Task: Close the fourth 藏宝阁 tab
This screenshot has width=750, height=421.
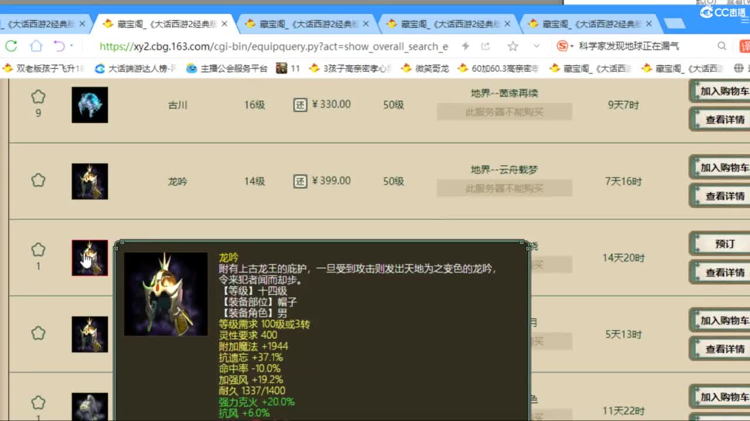Action: click(507, 24)
